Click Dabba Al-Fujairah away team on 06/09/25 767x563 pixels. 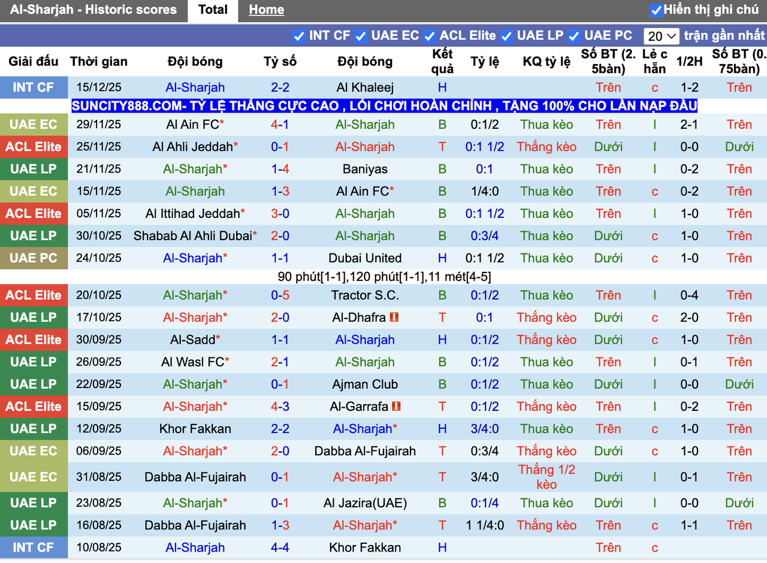point(365,451)
